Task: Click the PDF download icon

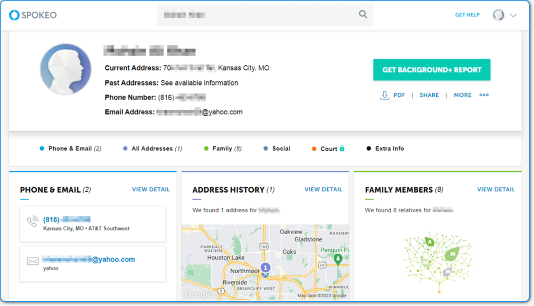Action: coord(385,95)
